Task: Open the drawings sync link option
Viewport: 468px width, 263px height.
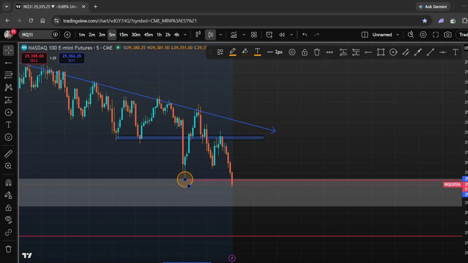Action: pos(9,232)
